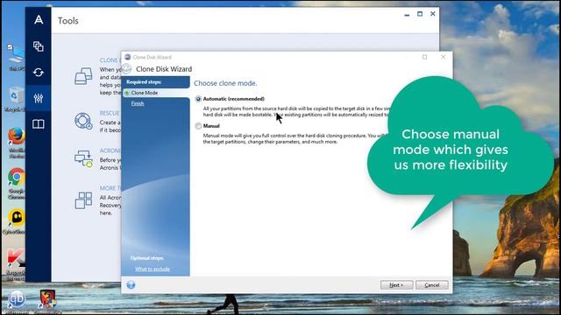
Task: Click the help question mark in the wizard
Action: (x=131, y=284)
